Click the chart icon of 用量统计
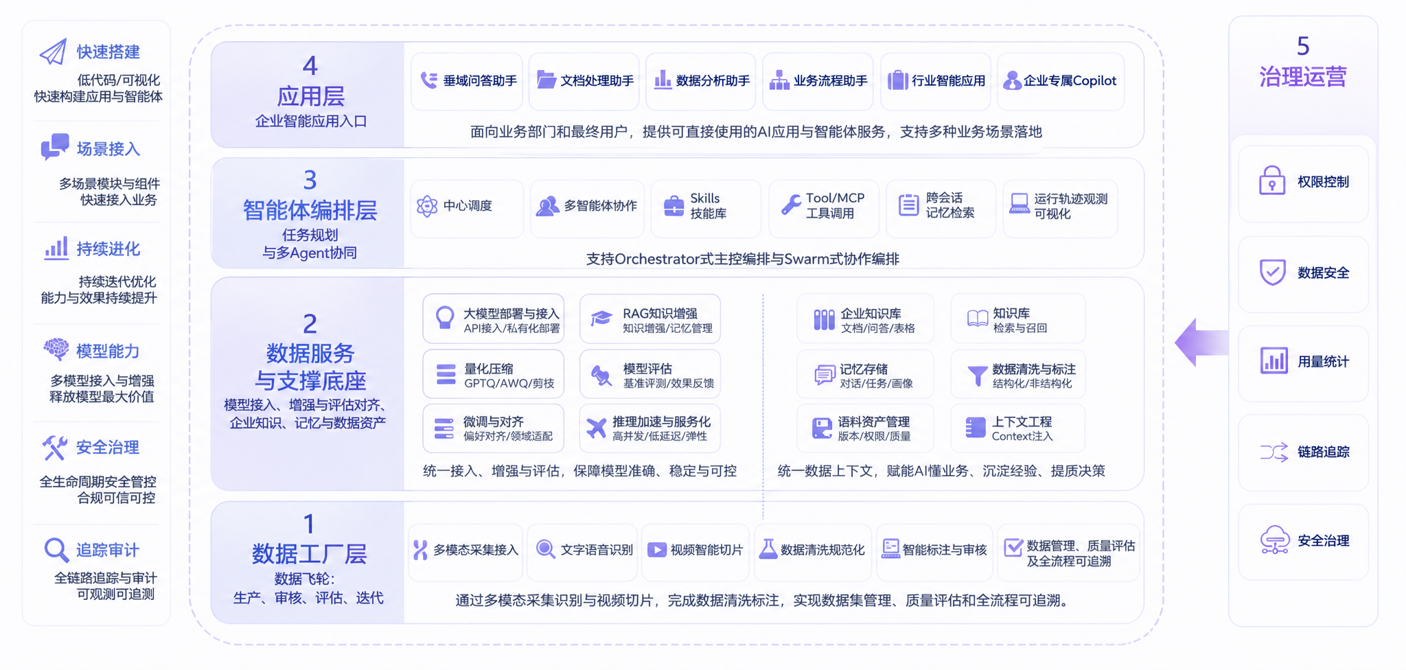The width and height of the screenshot is (1406, 670). [x=1274, y=361]
